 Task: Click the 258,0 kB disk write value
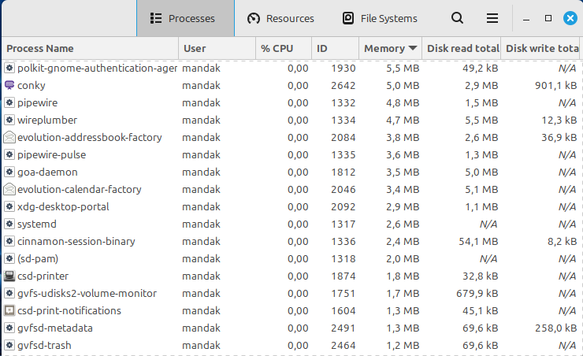[556, 328]
